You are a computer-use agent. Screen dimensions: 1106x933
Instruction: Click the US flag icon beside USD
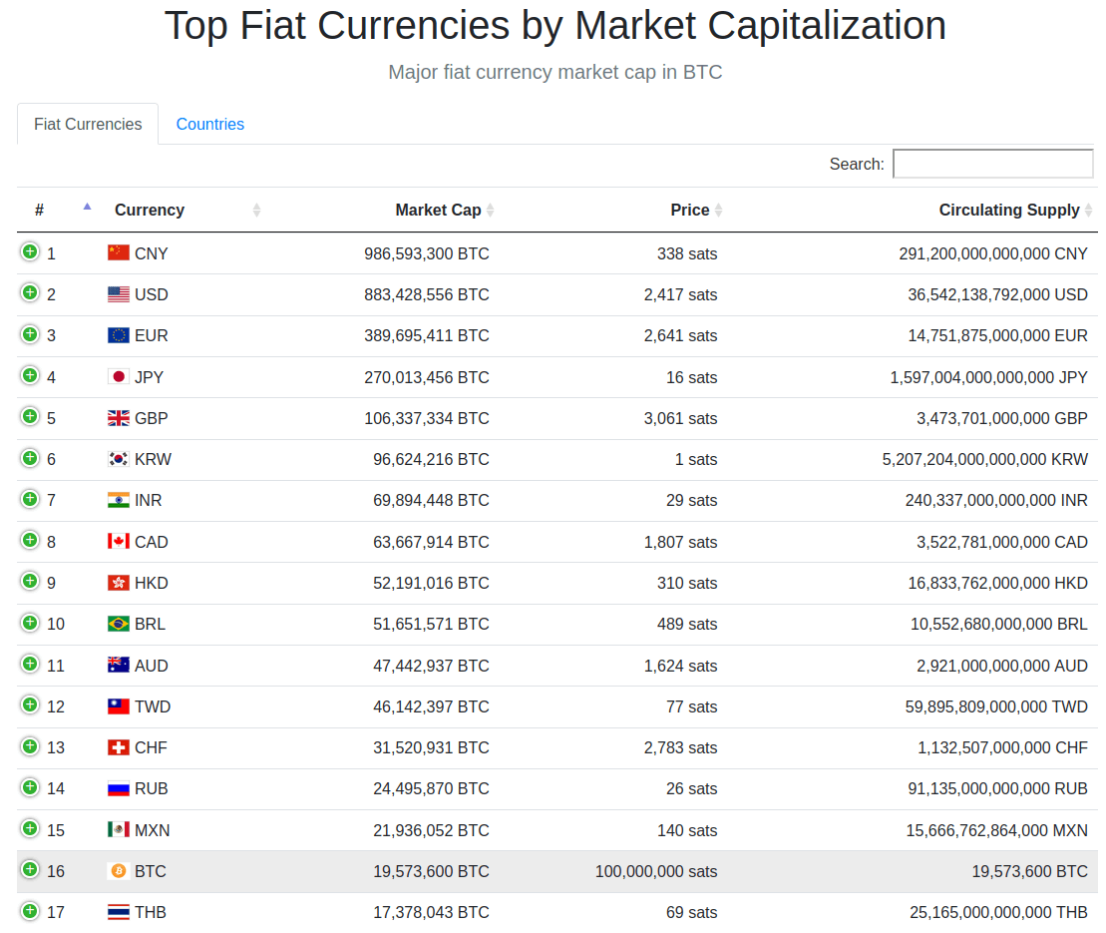pyautogui.click(x=119, y=294)
